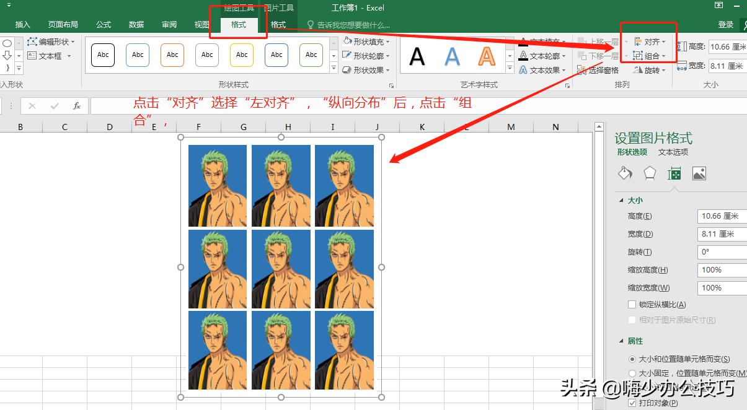Apply the black WordArt A style
The width and height of the screenshot is (747, 410).
click(417, 57)
